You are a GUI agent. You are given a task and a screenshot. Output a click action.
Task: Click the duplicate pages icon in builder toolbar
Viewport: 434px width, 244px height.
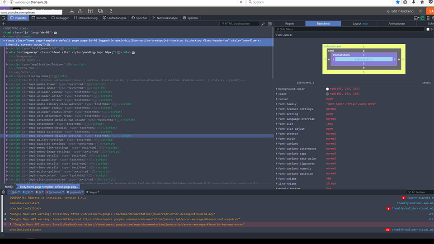click(100, 11)
